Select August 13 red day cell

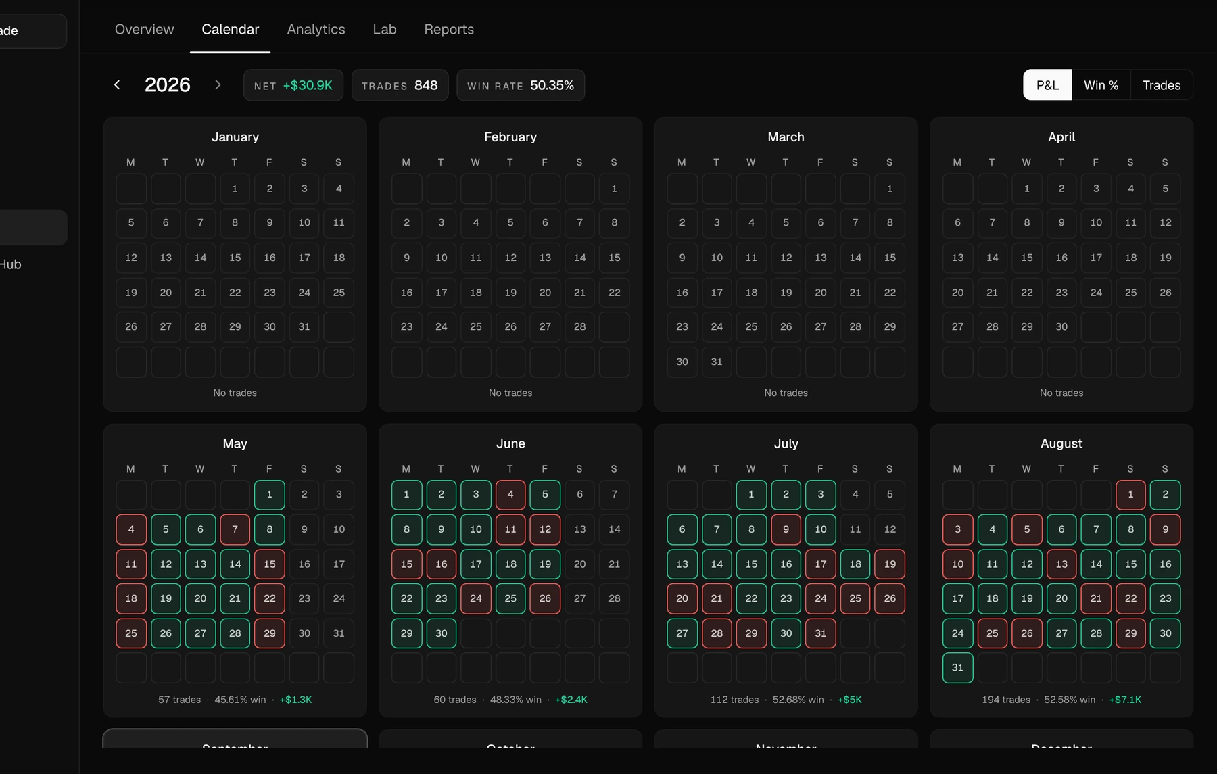[1061, 564]
